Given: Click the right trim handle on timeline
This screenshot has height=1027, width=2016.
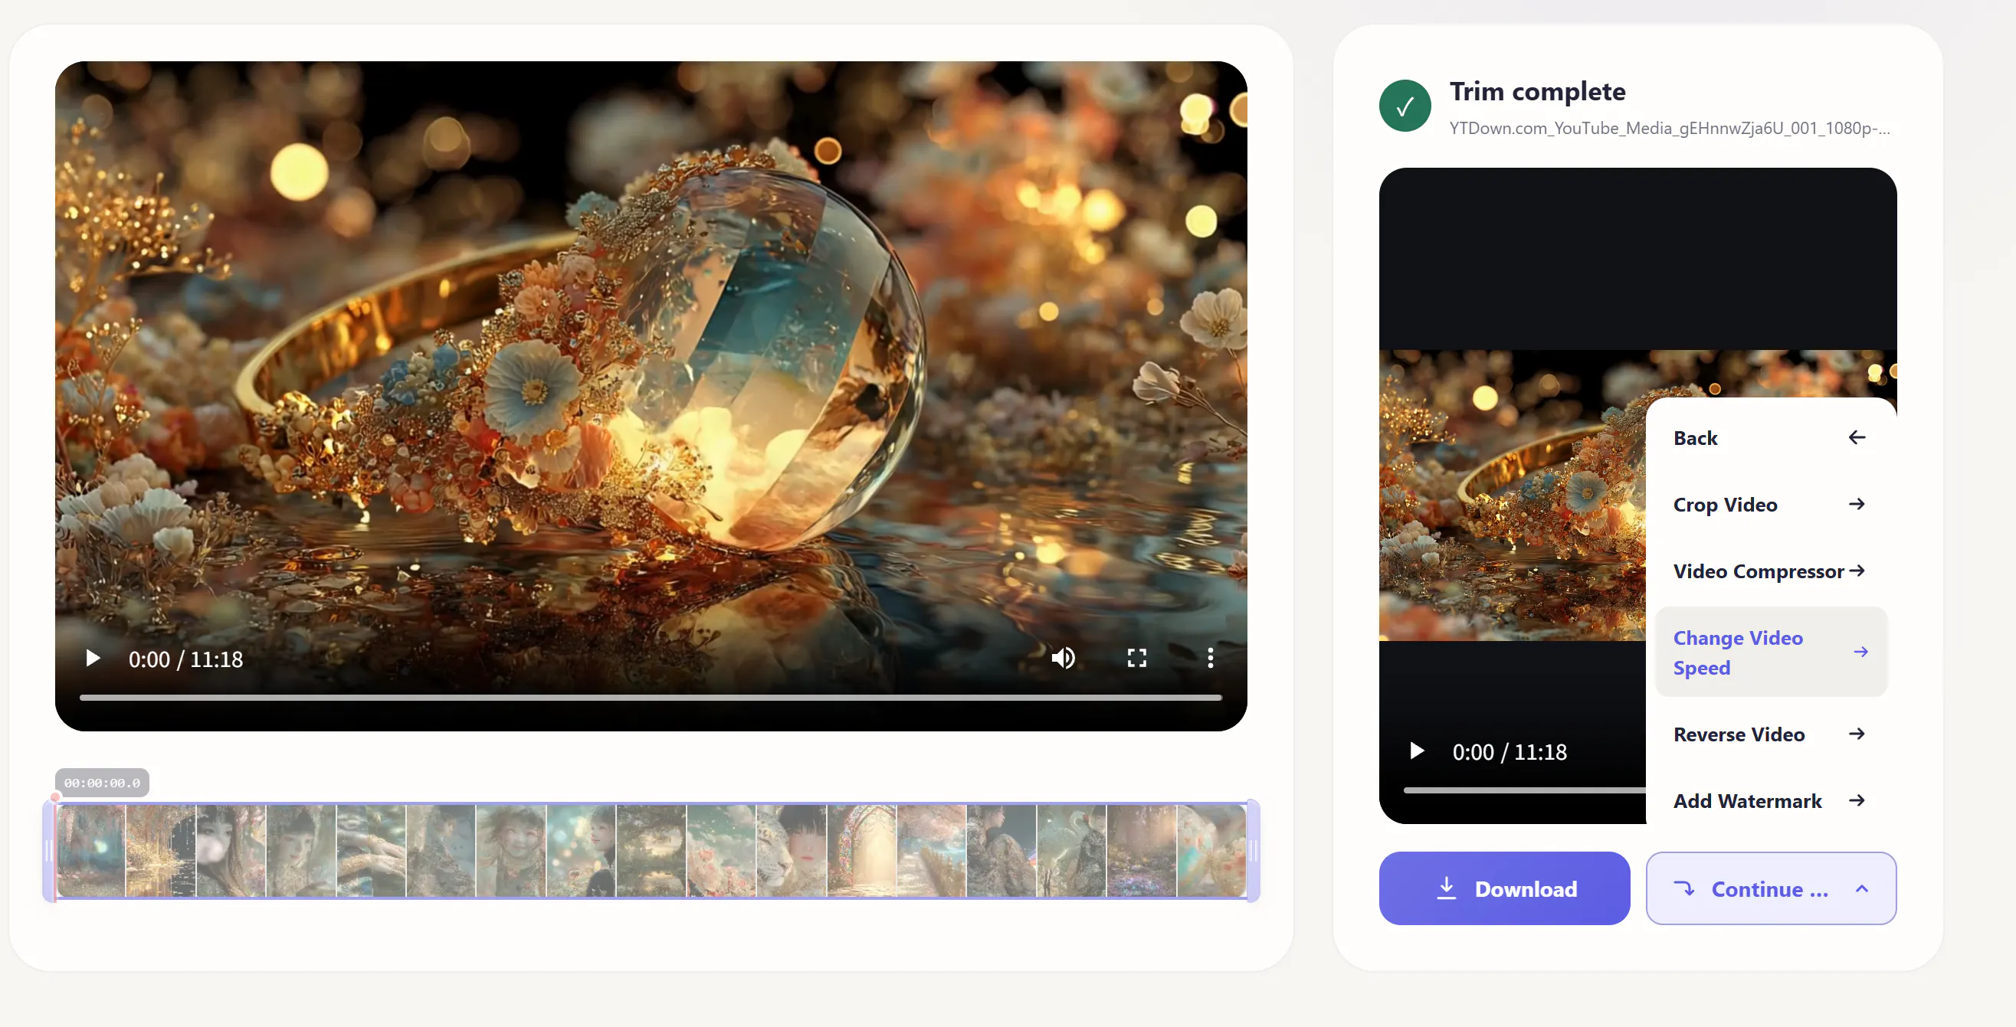Looking at the screenshot, I should coord(1253,851).
